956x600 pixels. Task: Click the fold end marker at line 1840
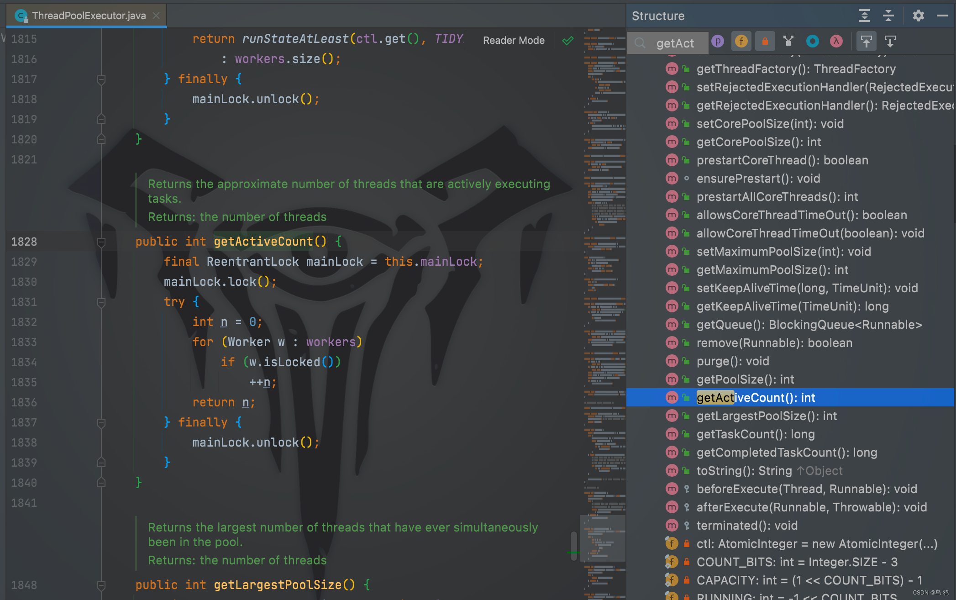point(101,483)
